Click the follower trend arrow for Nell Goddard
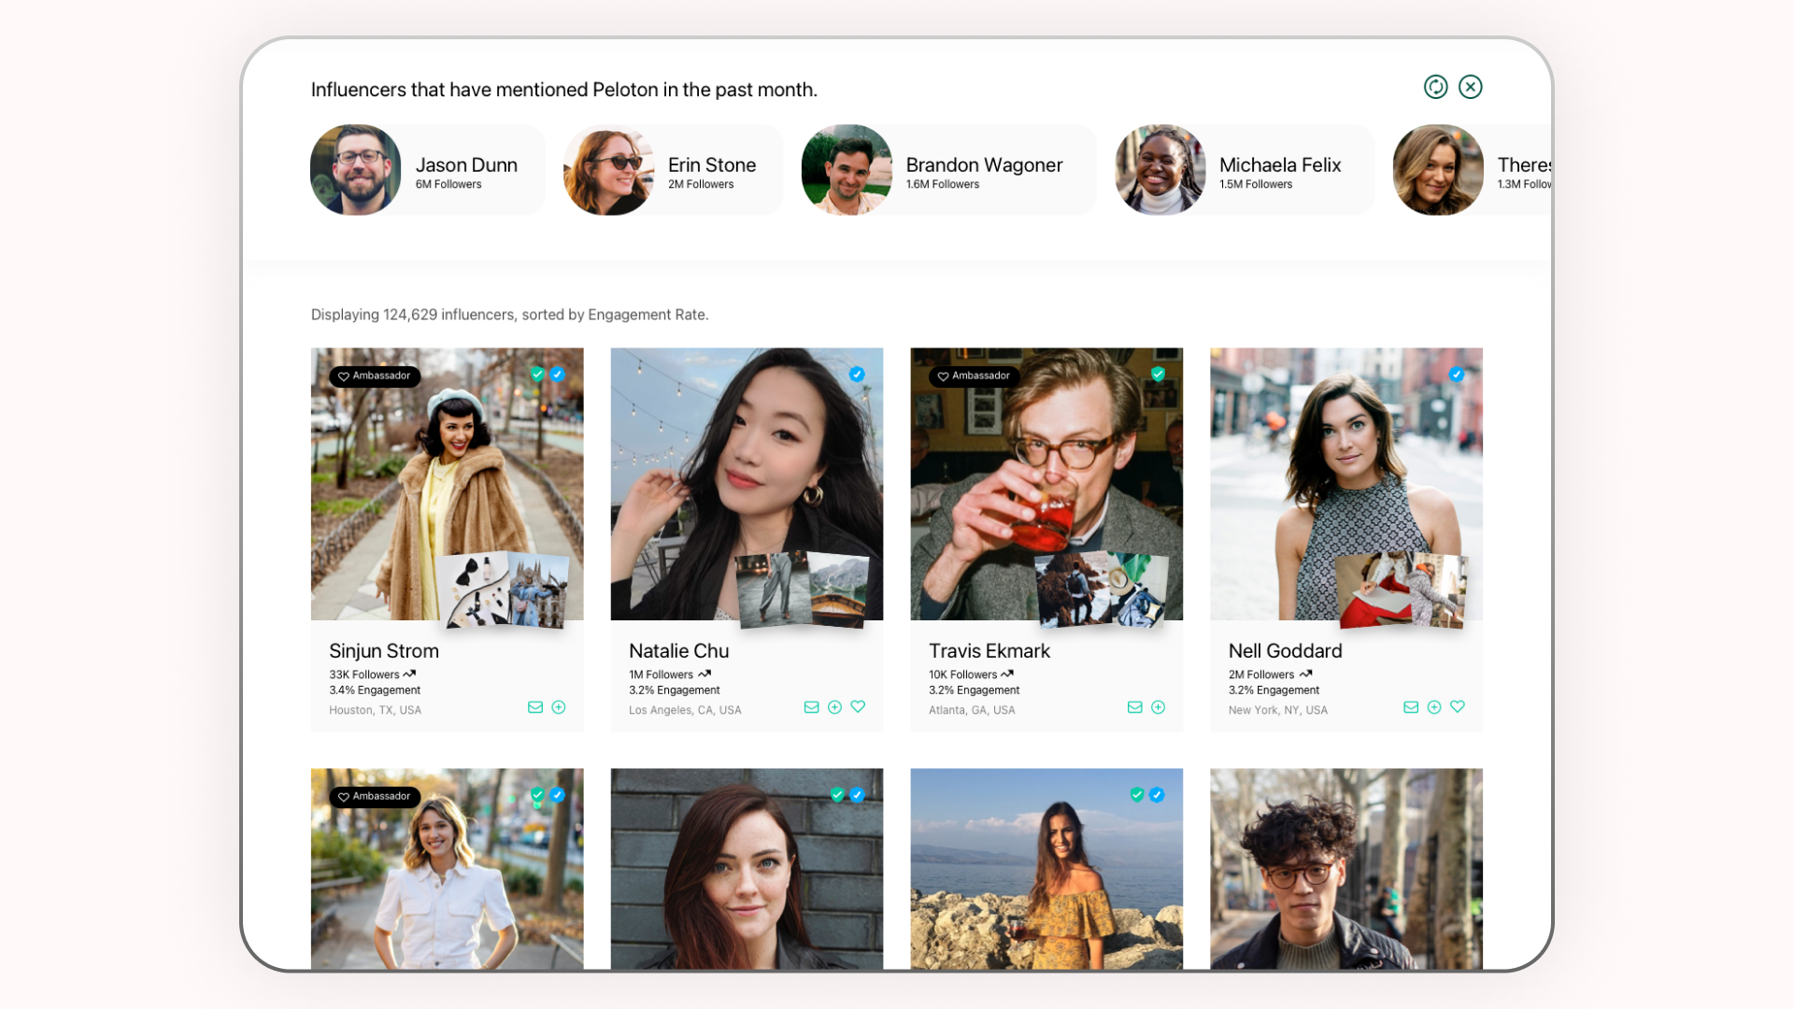Screen dimensions: 1794x1009 click(1305, 674)
